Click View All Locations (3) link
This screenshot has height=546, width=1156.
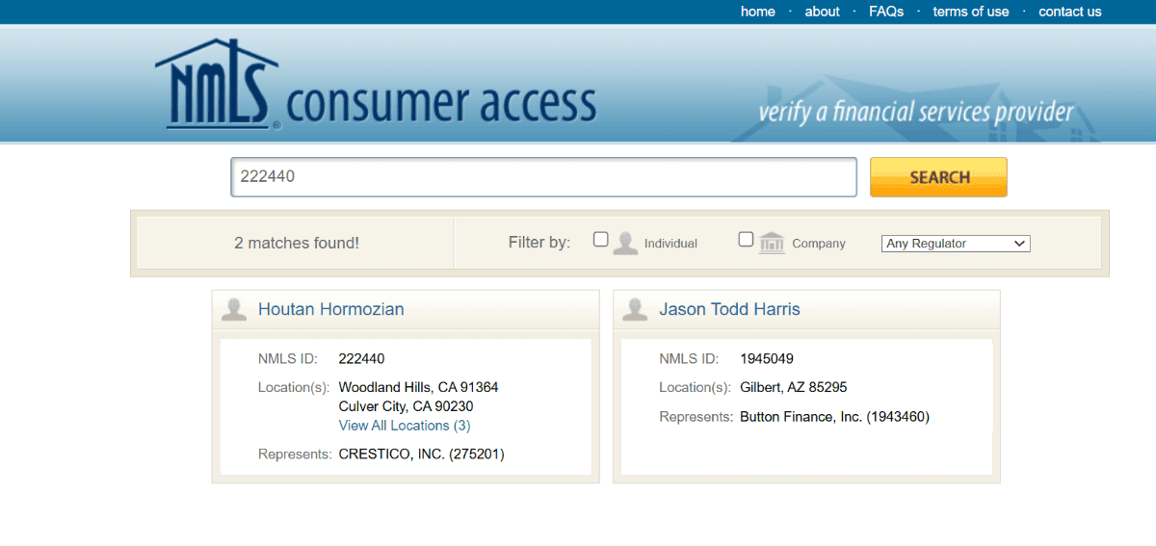pyautogui.click(x=405, y=426)
